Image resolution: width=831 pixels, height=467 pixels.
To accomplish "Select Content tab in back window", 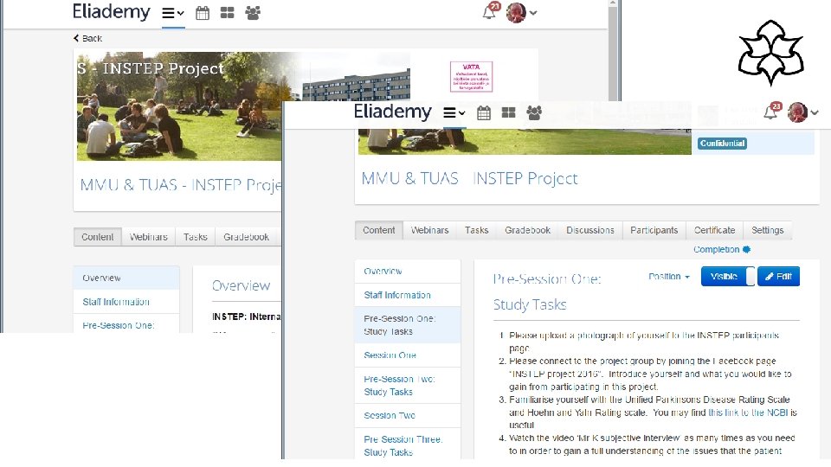I will 98,237.
